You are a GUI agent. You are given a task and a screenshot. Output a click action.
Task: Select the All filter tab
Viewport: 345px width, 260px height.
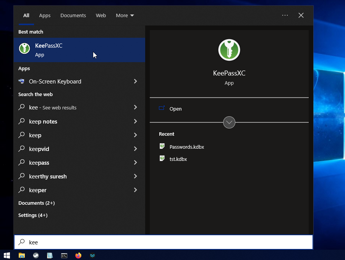[26, 15]
